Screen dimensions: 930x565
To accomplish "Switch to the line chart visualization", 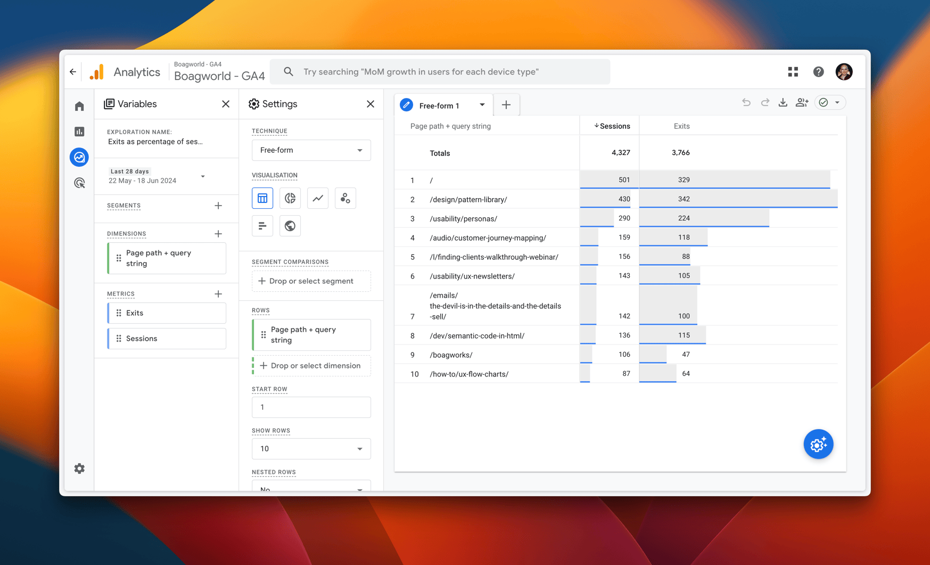I will [317, 198].
